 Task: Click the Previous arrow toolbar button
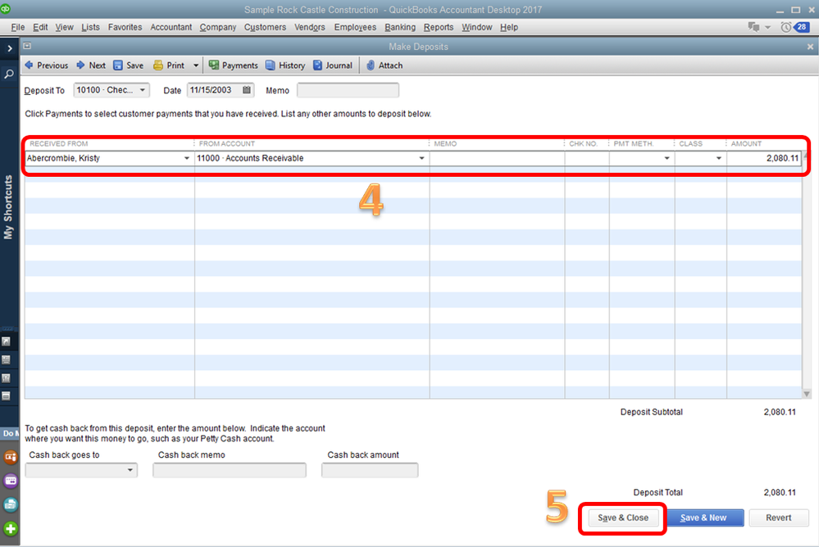pyautogui.click(x=47, y=66)
